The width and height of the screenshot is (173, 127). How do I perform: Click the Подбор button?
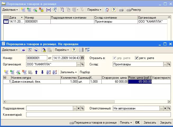tap(85, 72)
